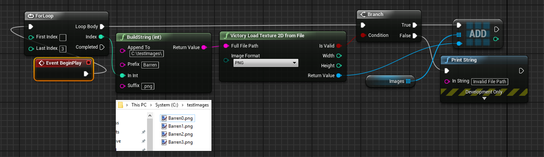
Task: Select Victory Load Texture 2D node header
Action: pyautogui.click(x=283, y=36)
